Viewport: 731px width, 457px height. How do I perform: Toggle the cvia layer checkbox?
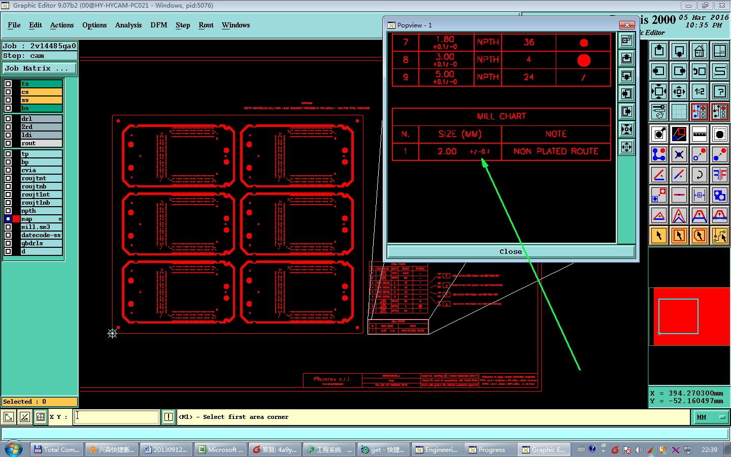pos(8,170)
